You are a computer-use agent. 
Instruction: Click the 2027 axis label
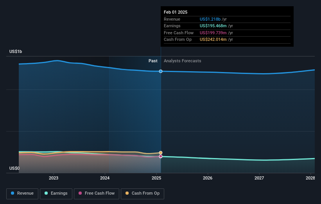[259, 178]
